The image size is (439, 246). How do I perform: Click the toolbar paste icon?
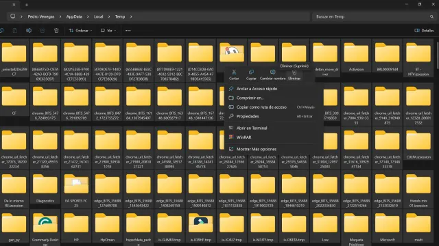tap(15, 31)
